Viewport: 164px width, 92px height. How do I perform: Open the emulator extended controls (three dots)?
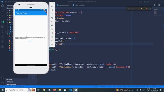coord(52,44)
